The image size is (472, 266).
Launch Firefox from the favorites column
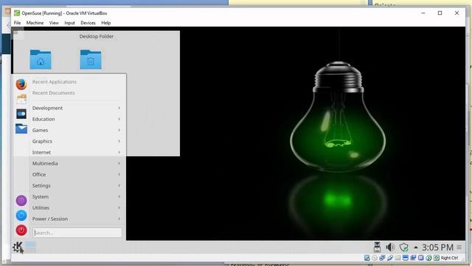[x=21, y=84]
